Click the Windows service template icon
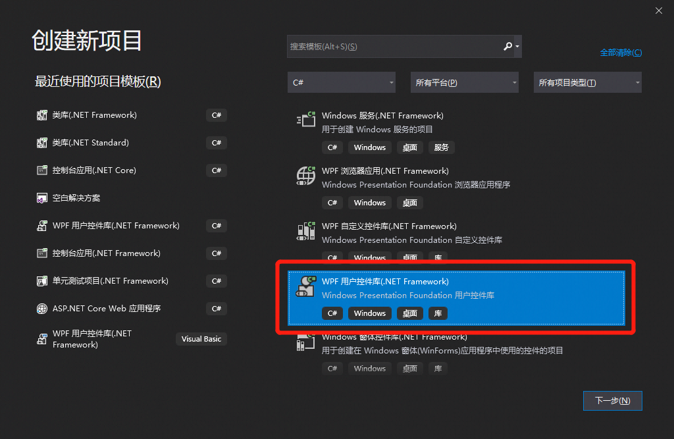The height and width of the screenshot is (439, 674). coord(306,119)
